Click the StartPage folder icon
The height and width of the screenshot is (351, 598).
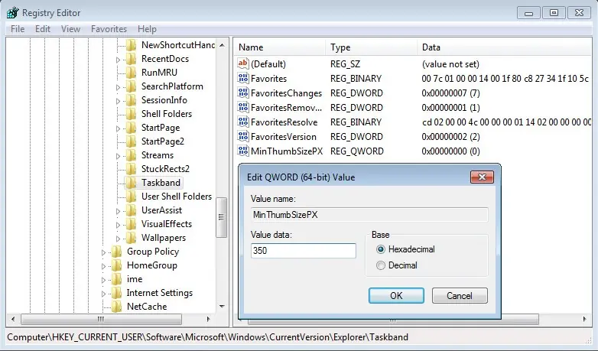pos(132,128)
